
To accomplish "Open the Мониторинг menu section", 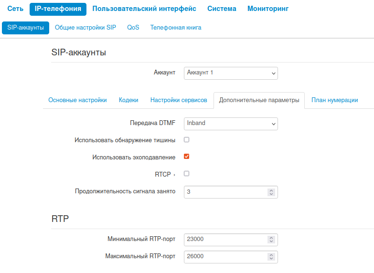I will point(268,9).
